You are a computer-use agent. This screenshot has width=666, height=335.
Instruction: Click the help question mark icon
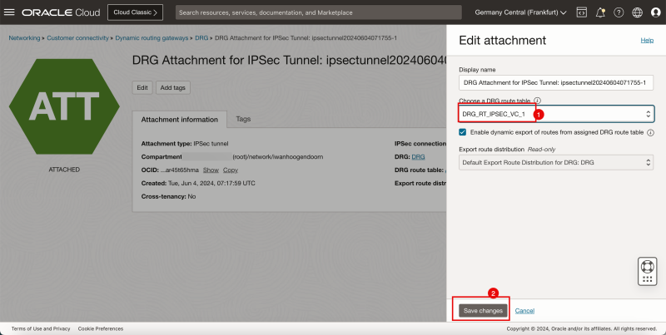coord(619,12)
